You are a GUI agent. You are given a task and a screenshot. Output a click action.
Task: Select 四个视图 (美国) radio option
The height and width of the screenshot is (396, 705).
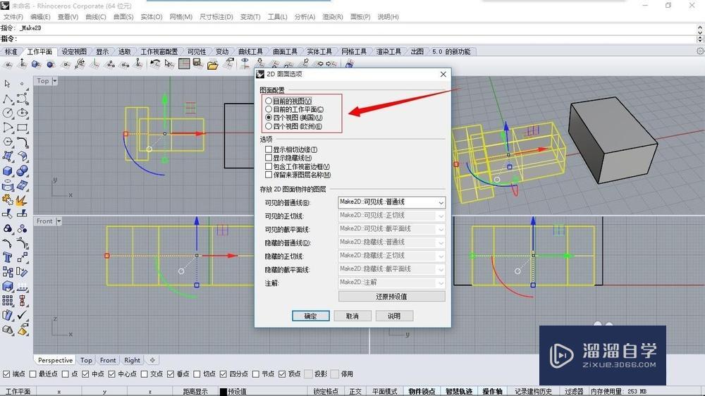coord(269,117)
